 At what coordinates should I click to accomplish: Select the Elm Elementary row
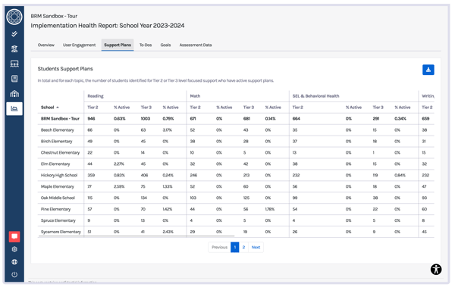pos(236,164)
